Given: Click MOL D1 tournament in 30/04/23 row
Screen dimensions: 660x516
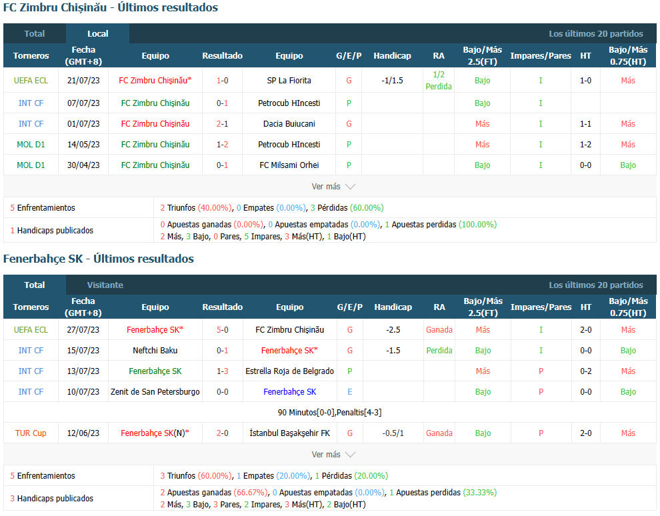Looking at the screenshot, I should point(31,165).
